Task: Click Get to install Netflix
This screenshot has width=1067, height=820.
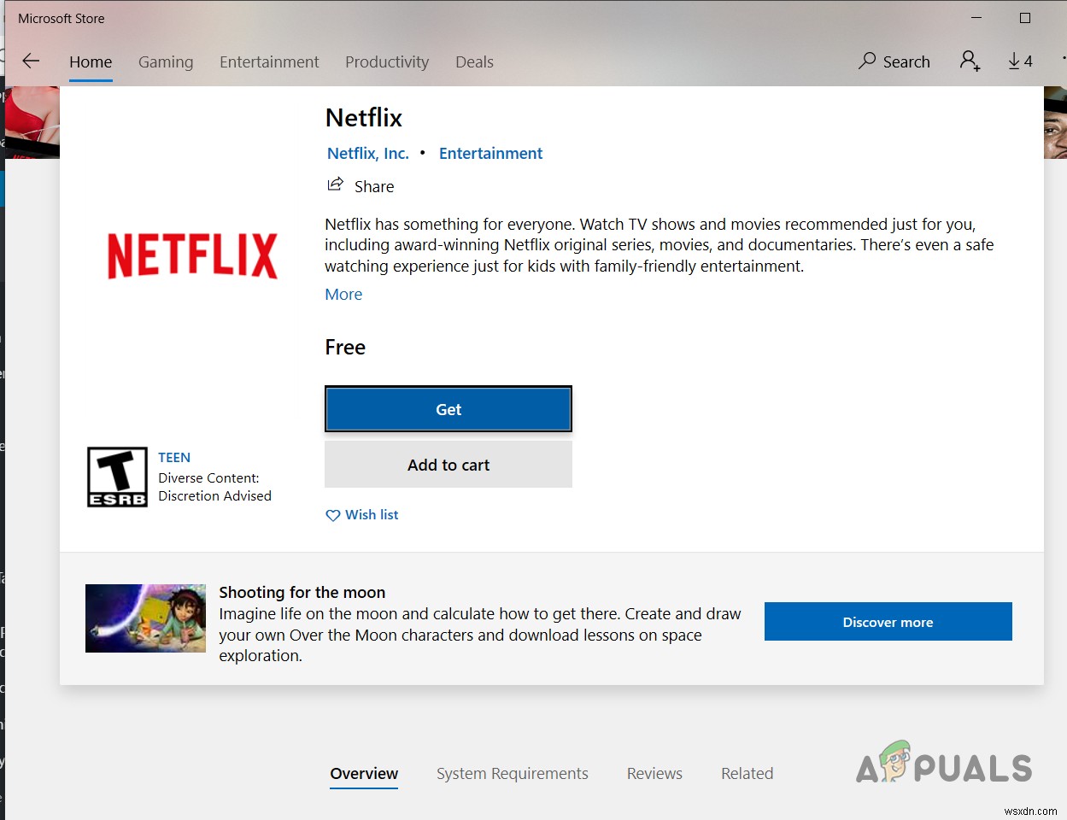Action: (448, 409)
